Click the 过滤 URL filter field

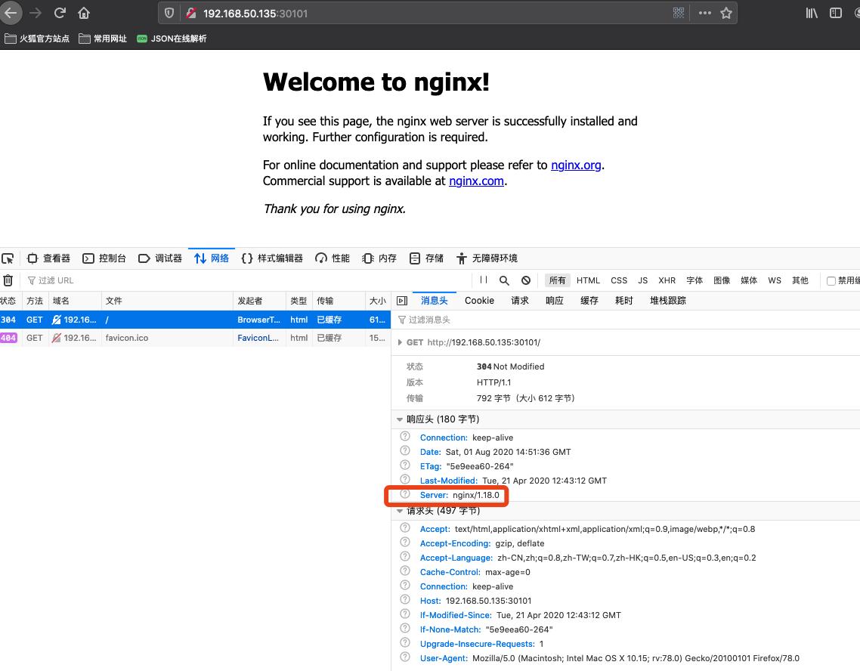click(x=247, y=280)
